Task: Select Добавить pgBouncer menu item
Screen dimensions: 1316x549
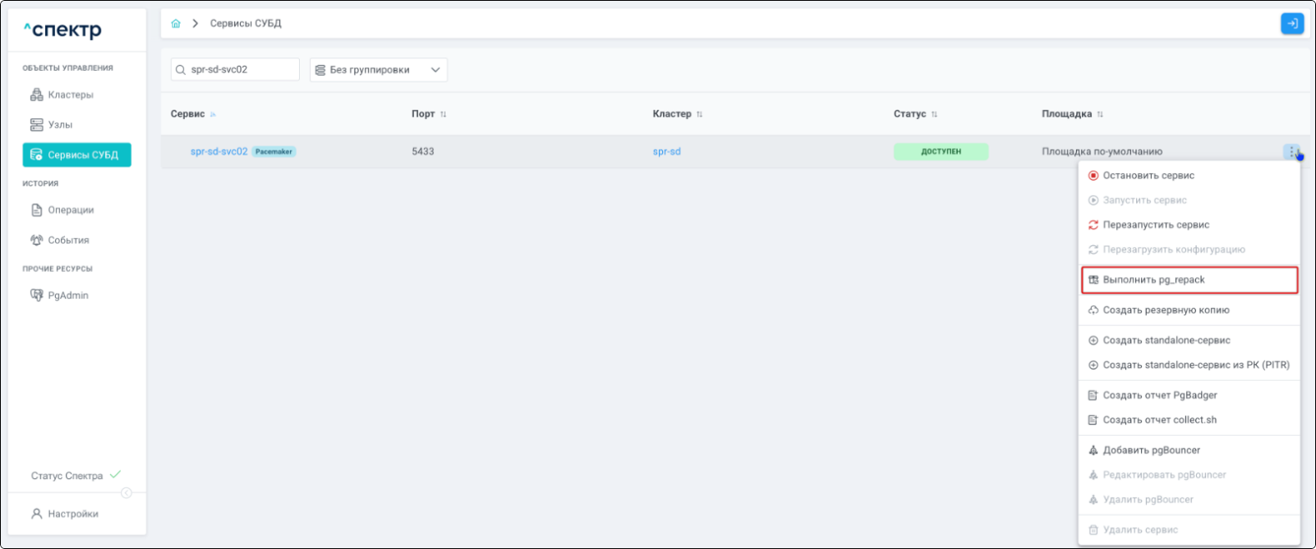Action: [1151, 450]
